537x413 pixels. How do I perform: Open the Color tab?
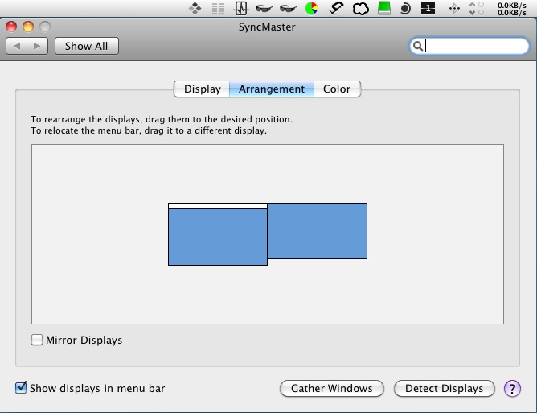(x=337, y=89)
